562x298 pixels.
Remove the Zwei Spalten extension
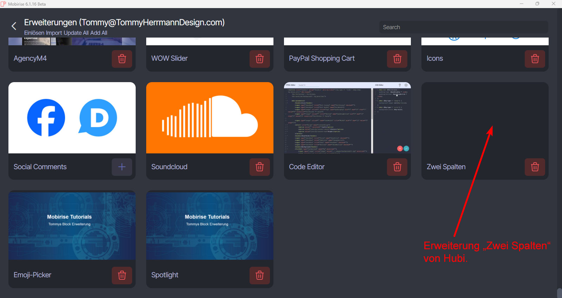[535, 167]
